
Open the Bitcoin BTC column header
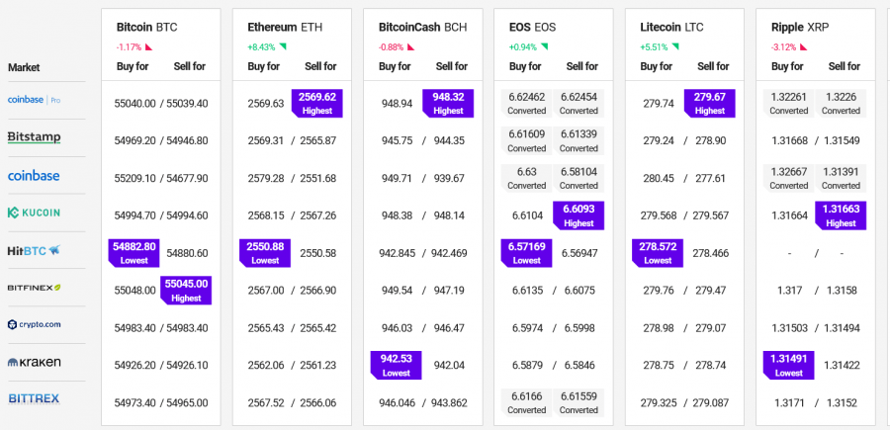coord(147,28)
